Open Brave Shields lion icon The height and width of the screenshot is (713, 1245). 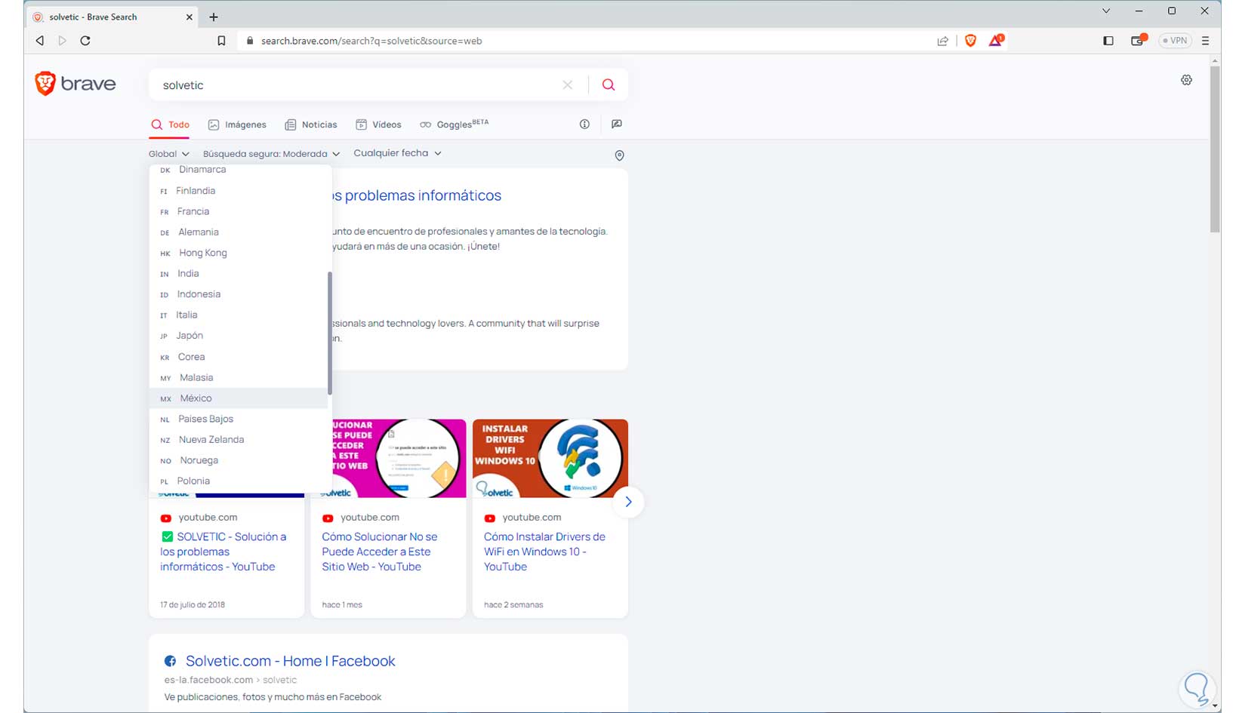tap(971, 41)
